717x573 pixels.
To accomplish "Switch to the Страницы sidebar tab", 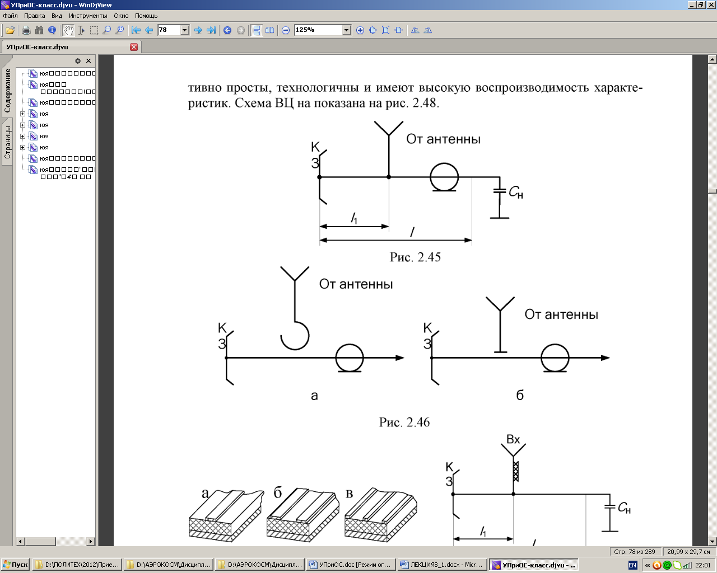I will (8, 142).
